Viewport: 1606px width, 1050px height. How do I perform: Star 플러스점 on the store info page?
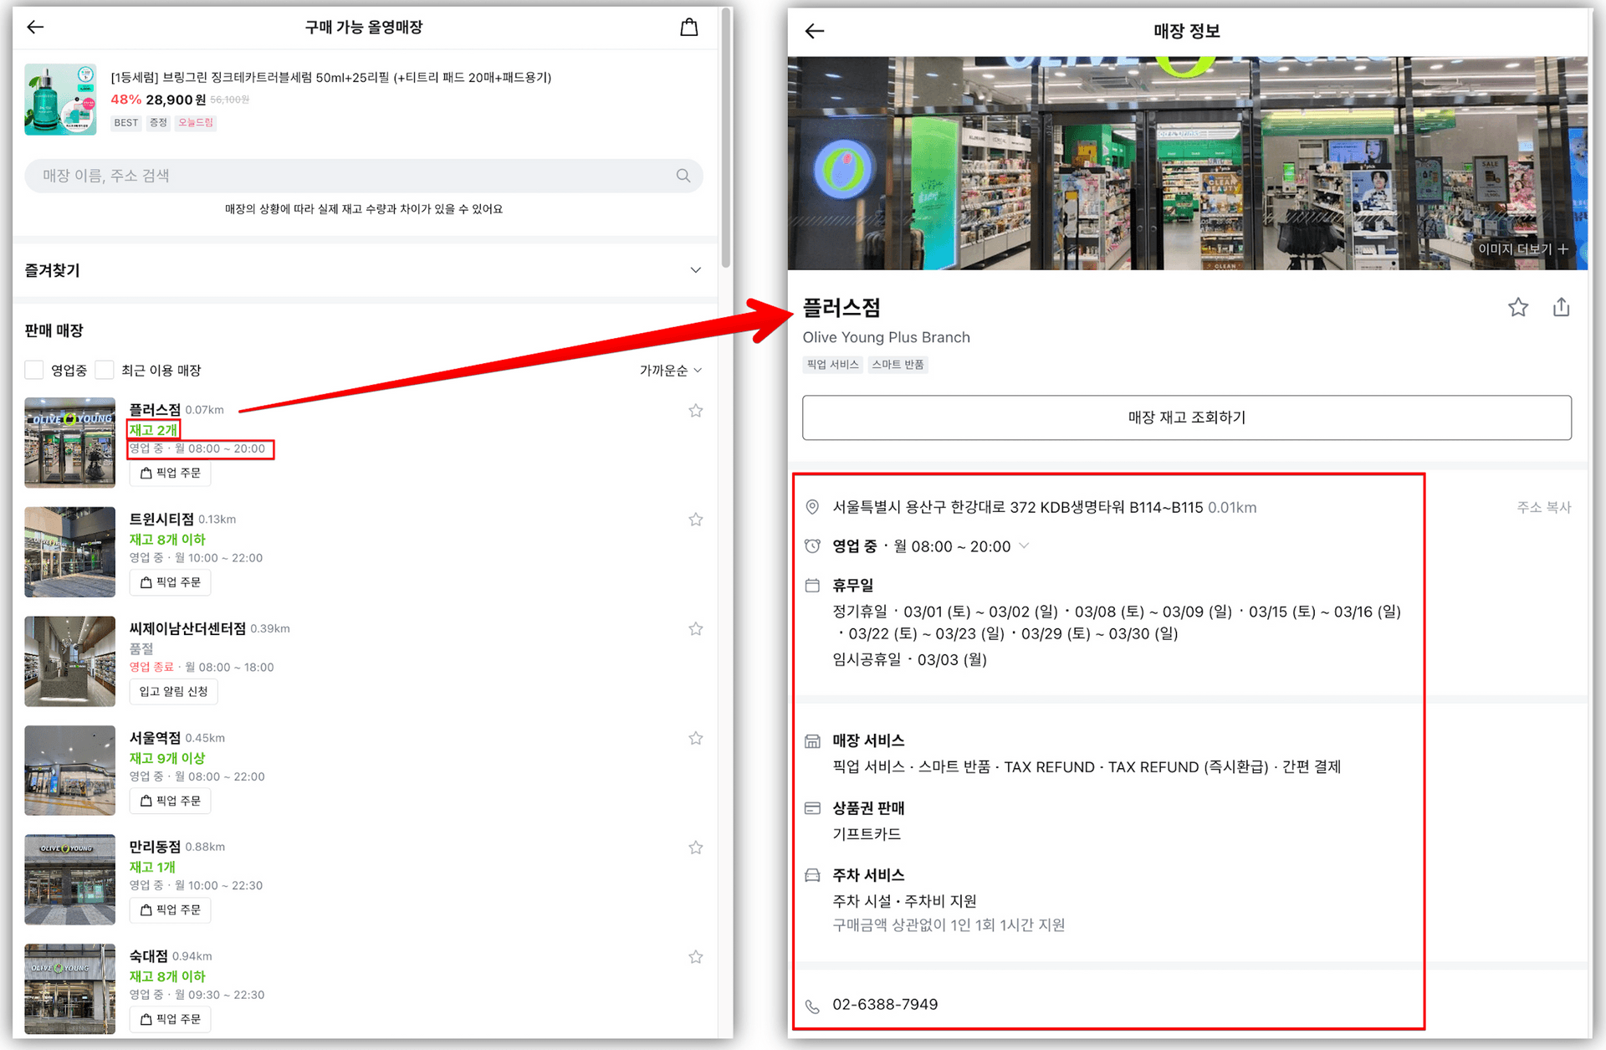point(1518,307)
